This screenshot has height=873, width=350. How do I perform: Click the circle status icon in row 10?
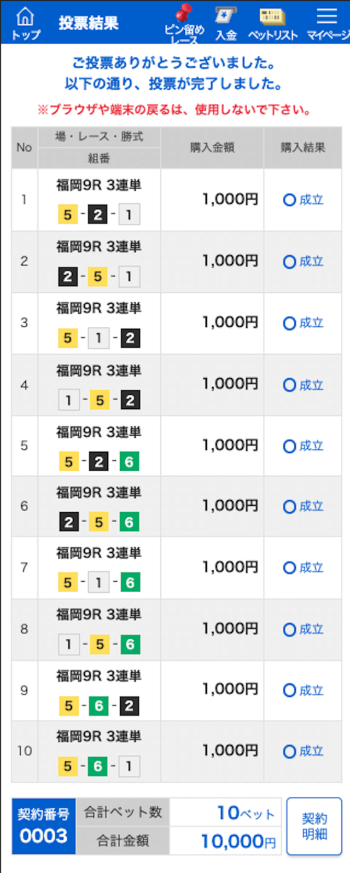click(289, 751)
